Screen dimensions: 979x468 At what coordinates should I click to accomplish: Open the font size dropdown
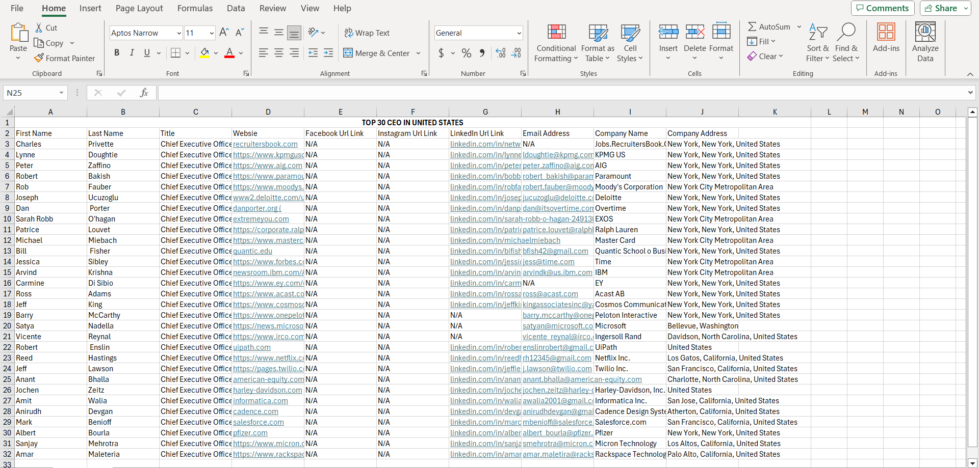coord(212,33)
